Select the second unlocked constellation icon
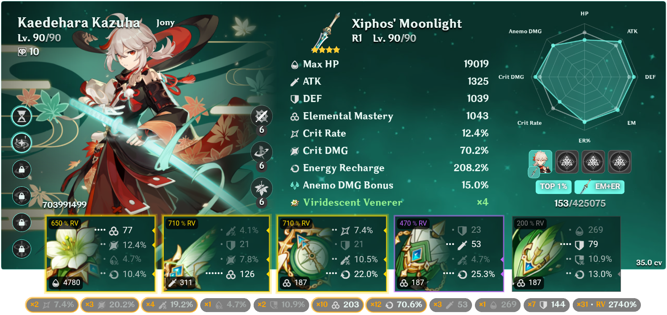 point(22,143)
